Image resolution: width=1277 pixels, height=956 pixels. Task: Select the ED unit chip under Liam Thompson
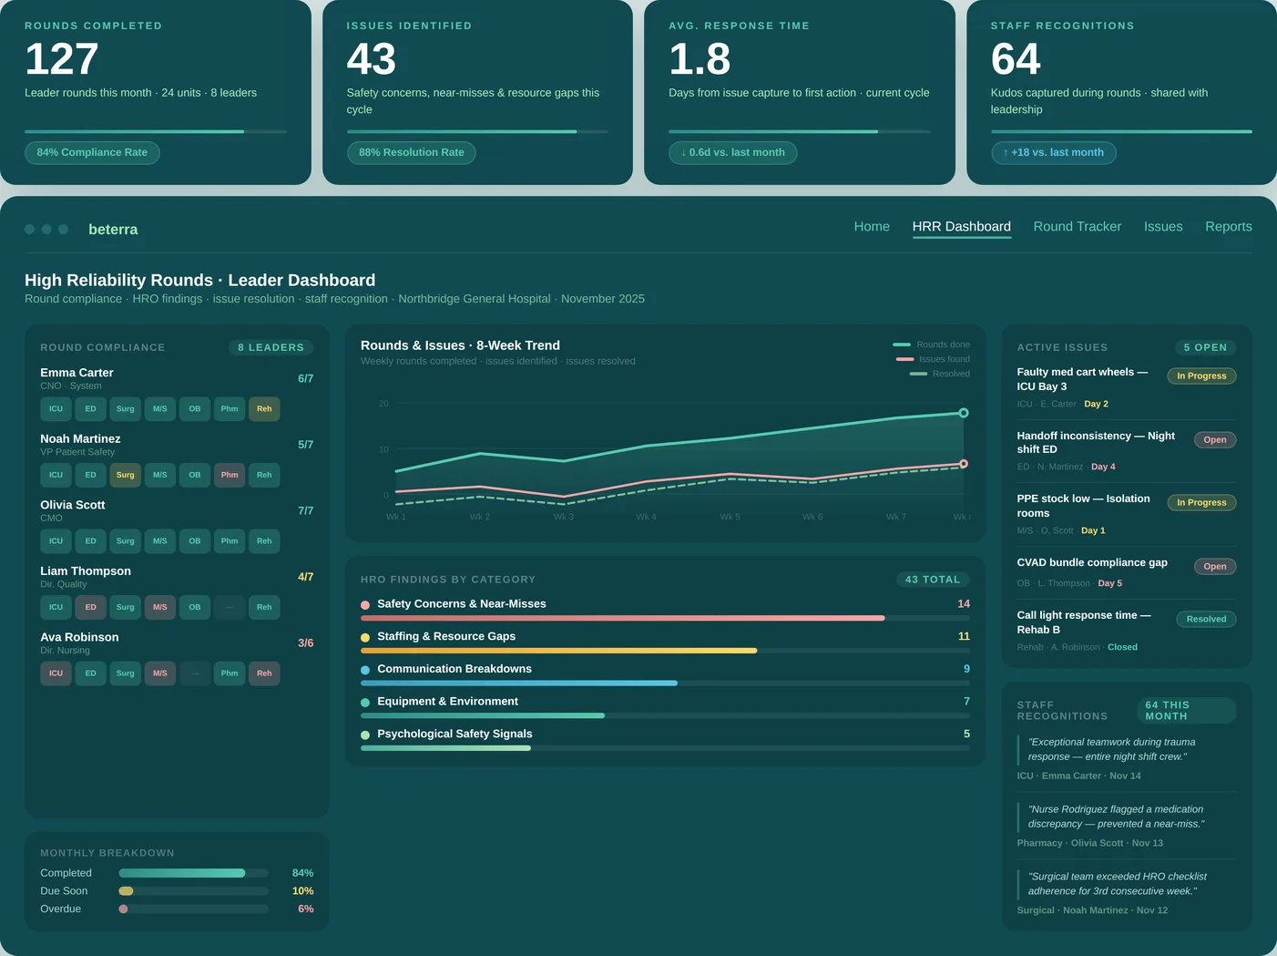(x=90, y=607)
